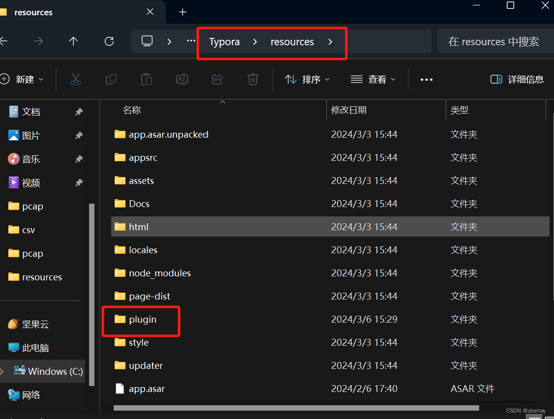Paste from clipboard using paste icon
This screenshot has width=554, height=419.
click(x=146, y=79)
